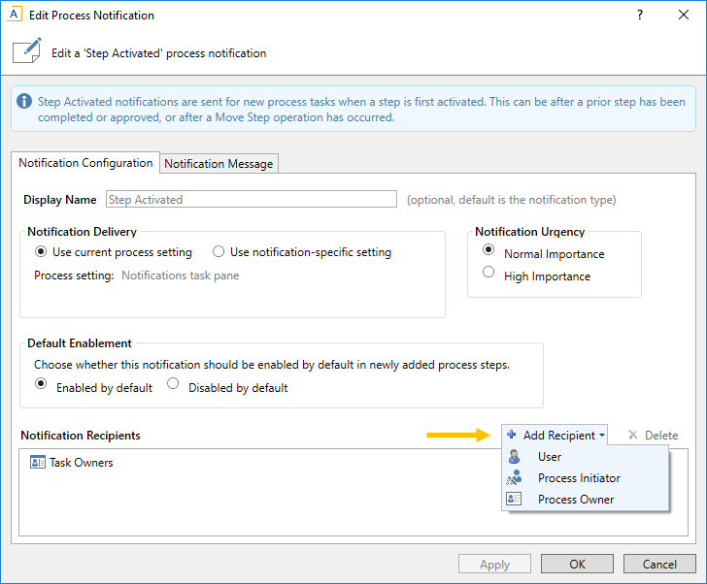Click the Process Owner card icon
The width and height of the screenshot is (707, 584).
(514, 500)
